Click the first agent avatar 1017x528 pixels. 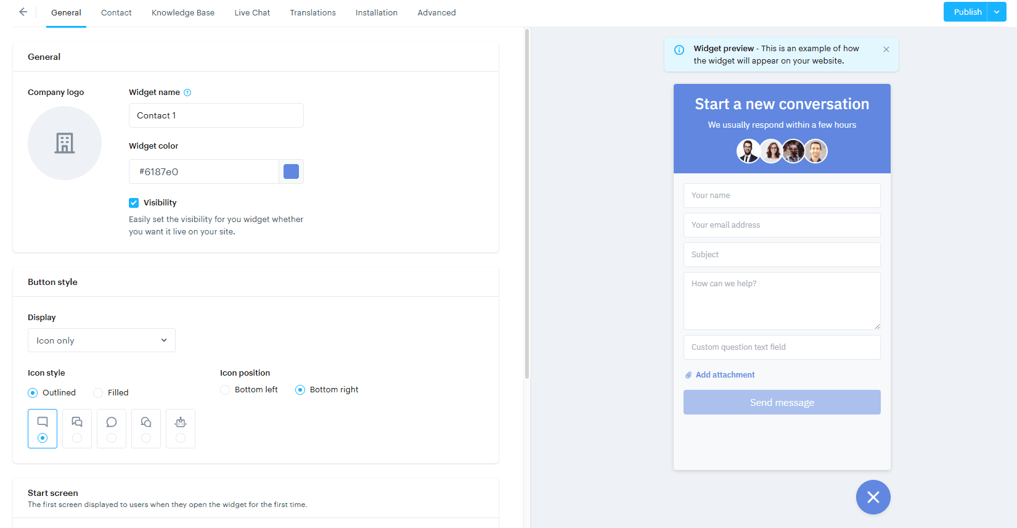748,151
